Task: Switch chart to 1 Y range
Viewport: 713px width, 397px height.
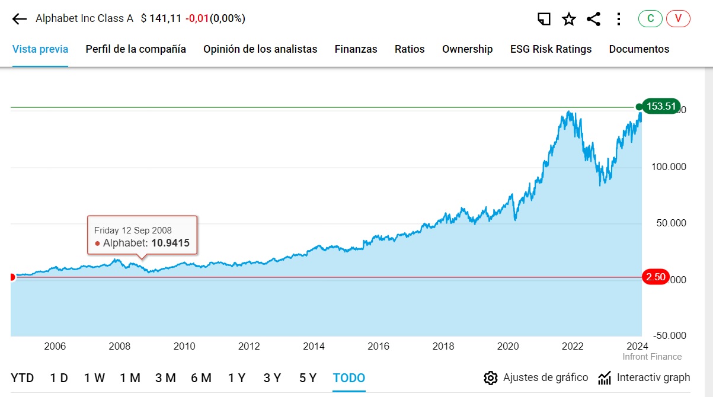Action: tap(237, 378)
